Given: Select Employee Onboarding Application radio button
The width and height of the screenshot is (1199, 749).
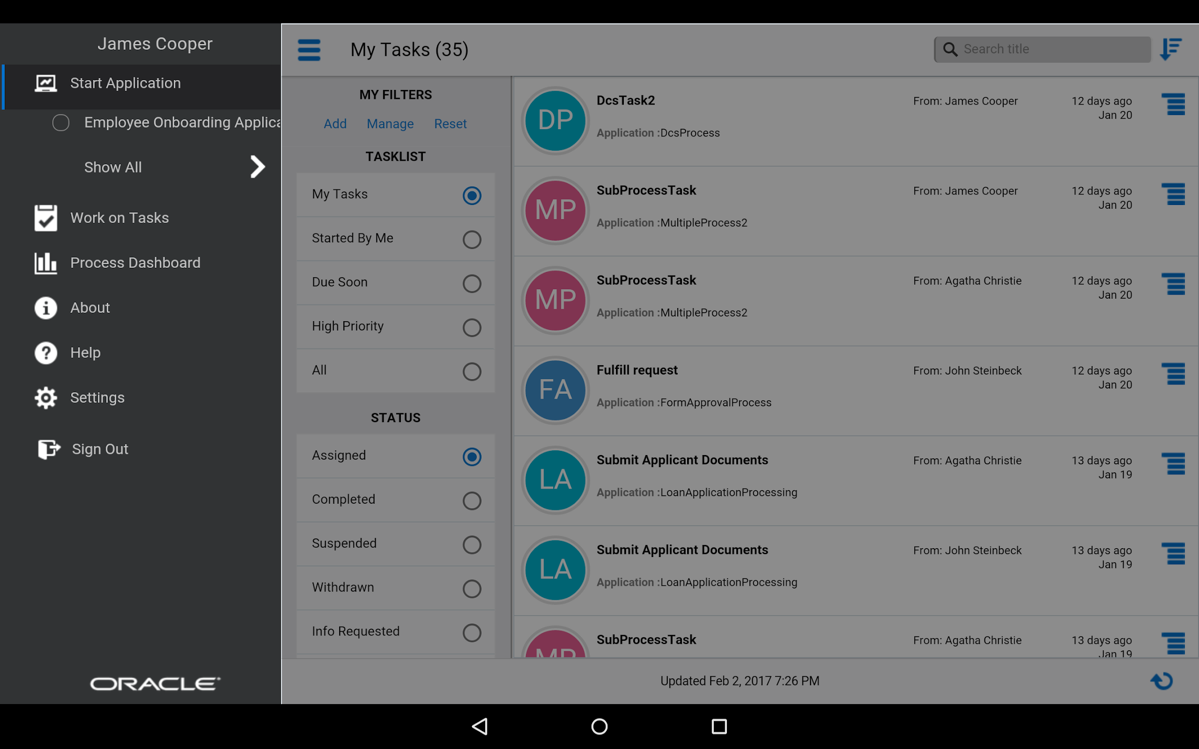Looking at the screenshot, I should click(x=61, y=122).
